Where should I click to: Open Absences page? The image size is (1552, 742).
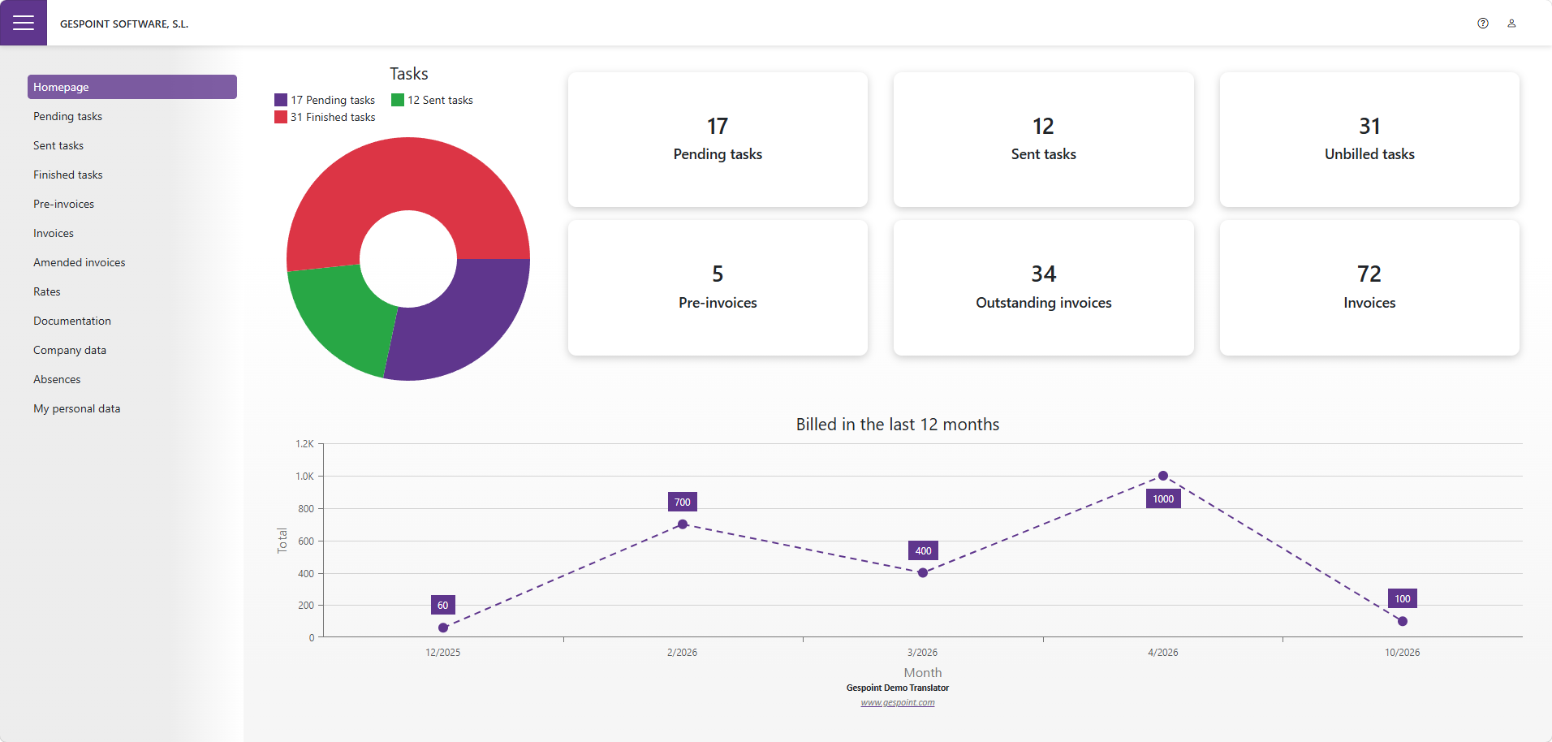pyautogui.click(x=132, y=379)
